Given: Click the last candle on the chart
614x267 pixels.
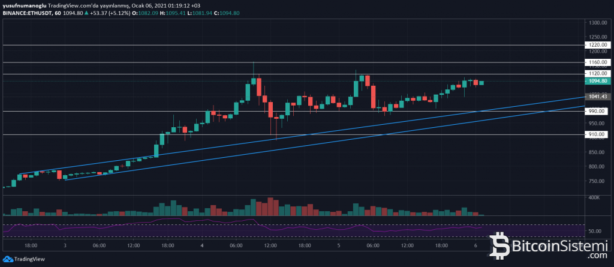Looking at the screenshot, I should (481, 83).
